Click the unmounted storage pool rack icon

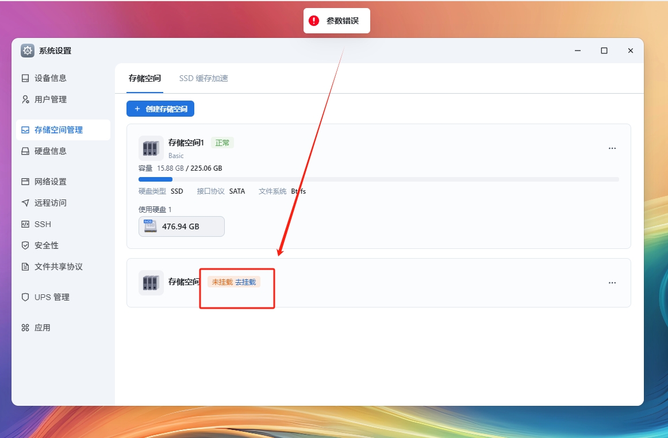151,283
